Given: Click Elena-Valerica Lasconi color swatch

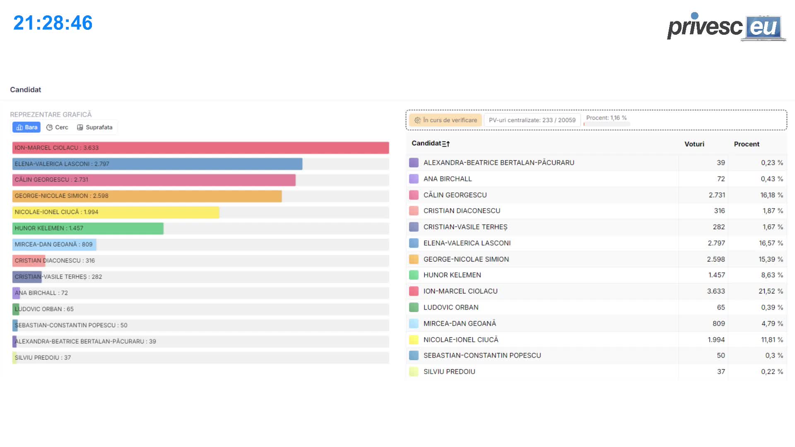Looking at the screenshot, I should (x=414, y=243).
